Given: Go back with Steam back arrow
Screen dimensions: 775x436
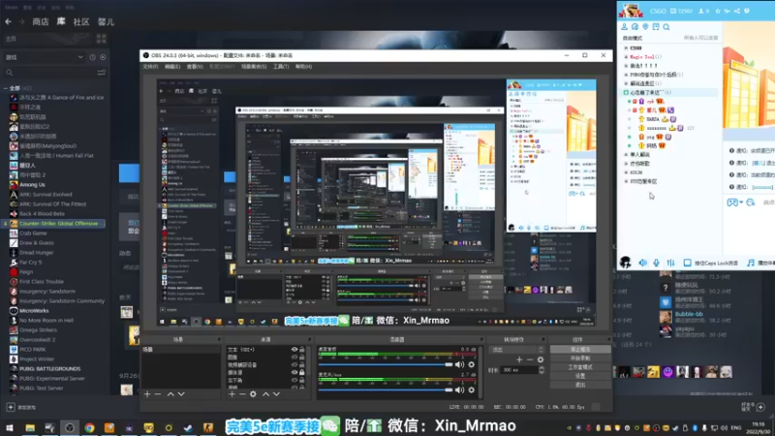Looking at the screenshot, I should (x=9, y=21).
